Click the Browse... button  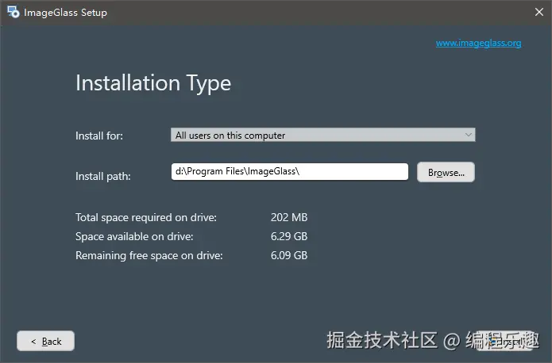[446, 172]
